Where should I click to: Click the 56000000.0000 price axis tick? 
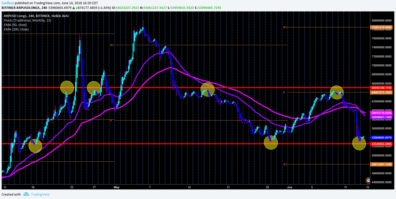pos(382,128)
